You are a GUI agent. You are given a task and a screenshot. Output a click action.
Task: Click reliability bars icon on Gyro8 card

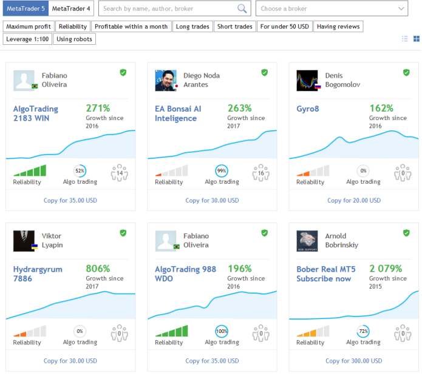click(313, 171)
